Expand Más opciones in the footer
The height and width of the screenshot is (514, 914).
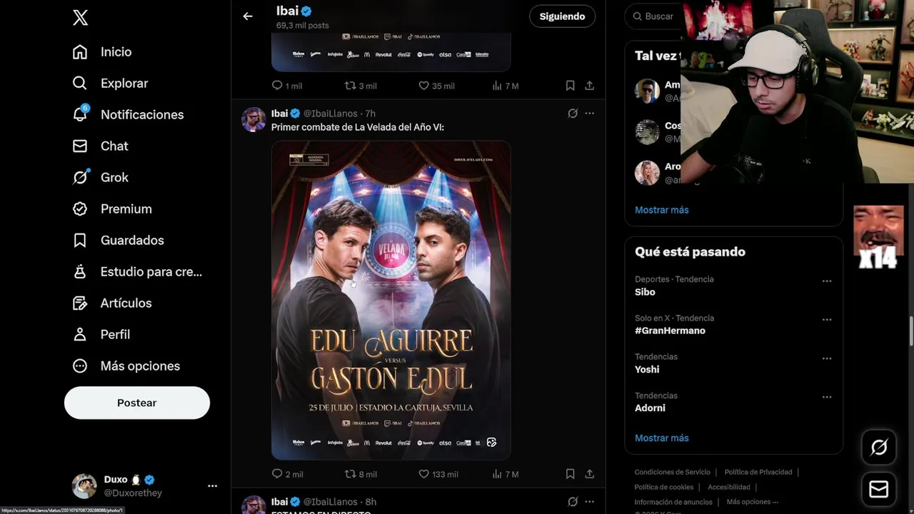tap(752, 502)
